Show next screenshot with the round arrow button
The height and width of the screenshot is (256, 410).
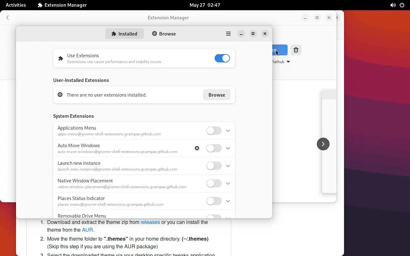(x=323, y=144)
